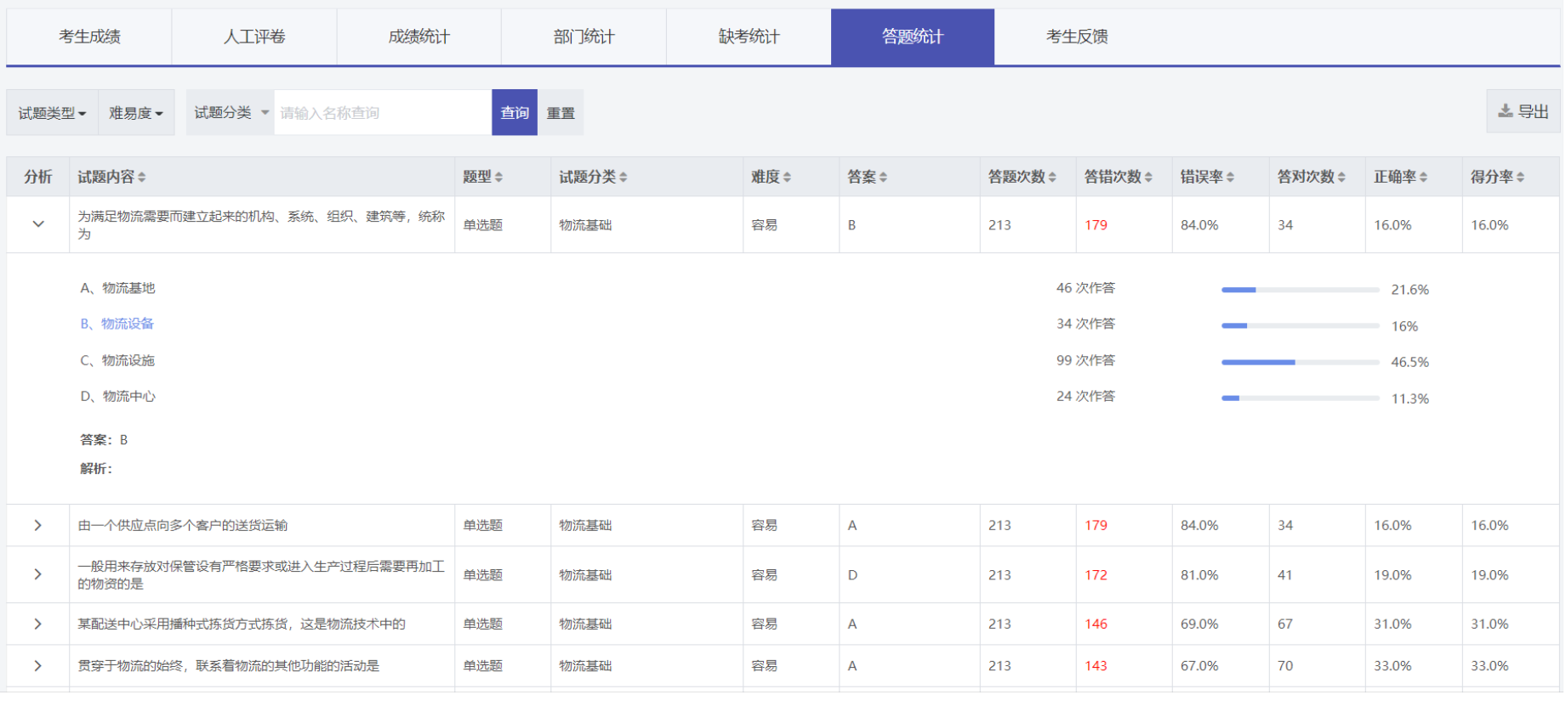Click the 11.3% progress bar for option D
This screenshot has width=1566, height=706.
(1301, 398)
